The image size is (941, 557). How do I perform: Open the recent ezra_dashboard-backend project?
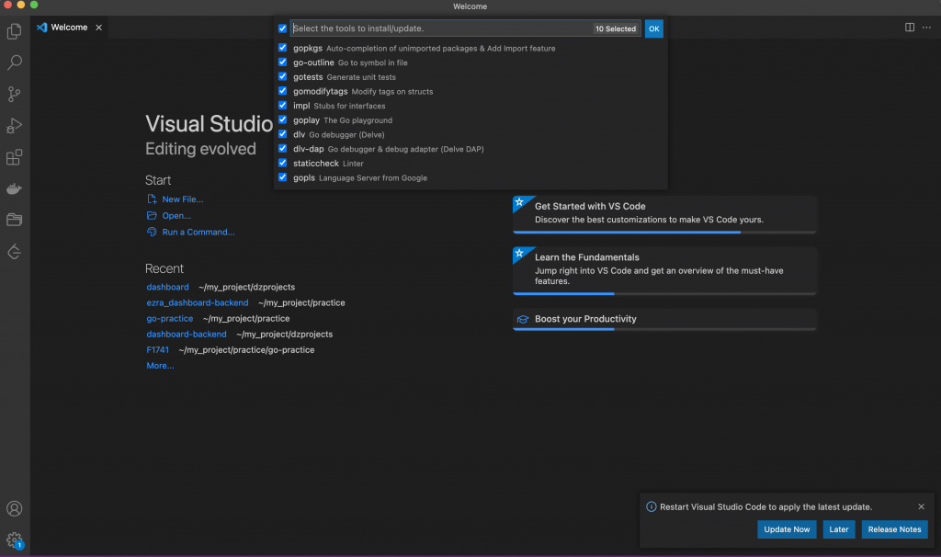[x=198, y=302]
